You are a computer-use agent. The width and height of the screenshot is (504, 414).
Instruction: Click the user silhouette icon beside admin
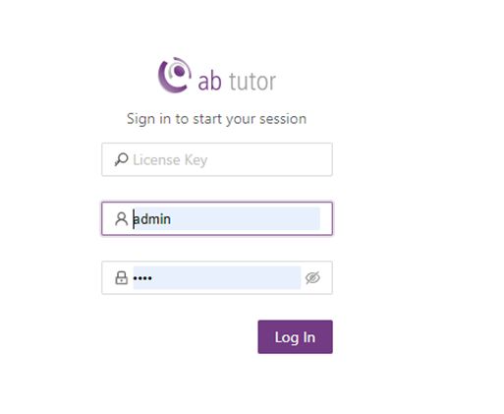click(x=121, y=219)
